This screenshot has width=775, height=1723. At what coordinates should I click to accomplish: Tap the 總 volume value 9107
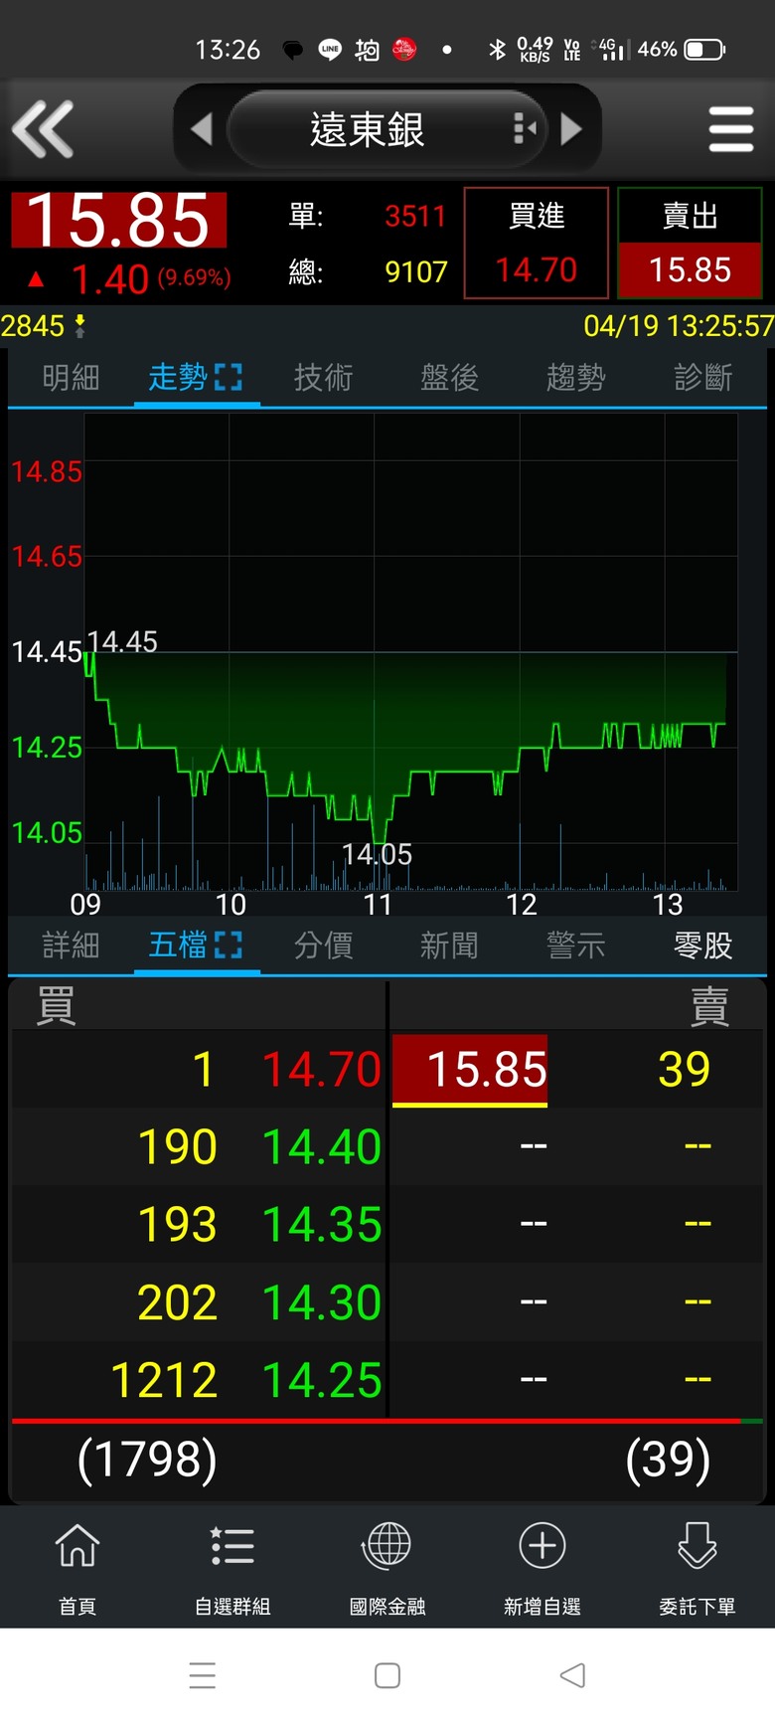tap(415, 271)
